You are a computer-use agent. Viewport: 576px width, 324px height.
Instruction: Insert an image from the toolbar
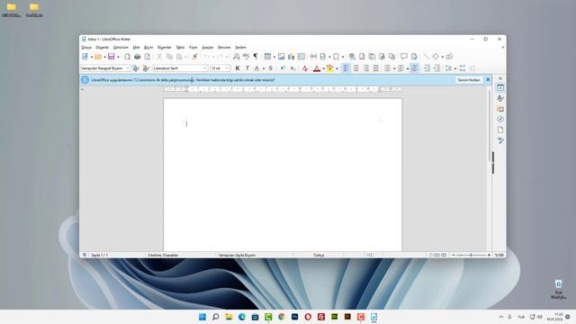pos(281,57)
